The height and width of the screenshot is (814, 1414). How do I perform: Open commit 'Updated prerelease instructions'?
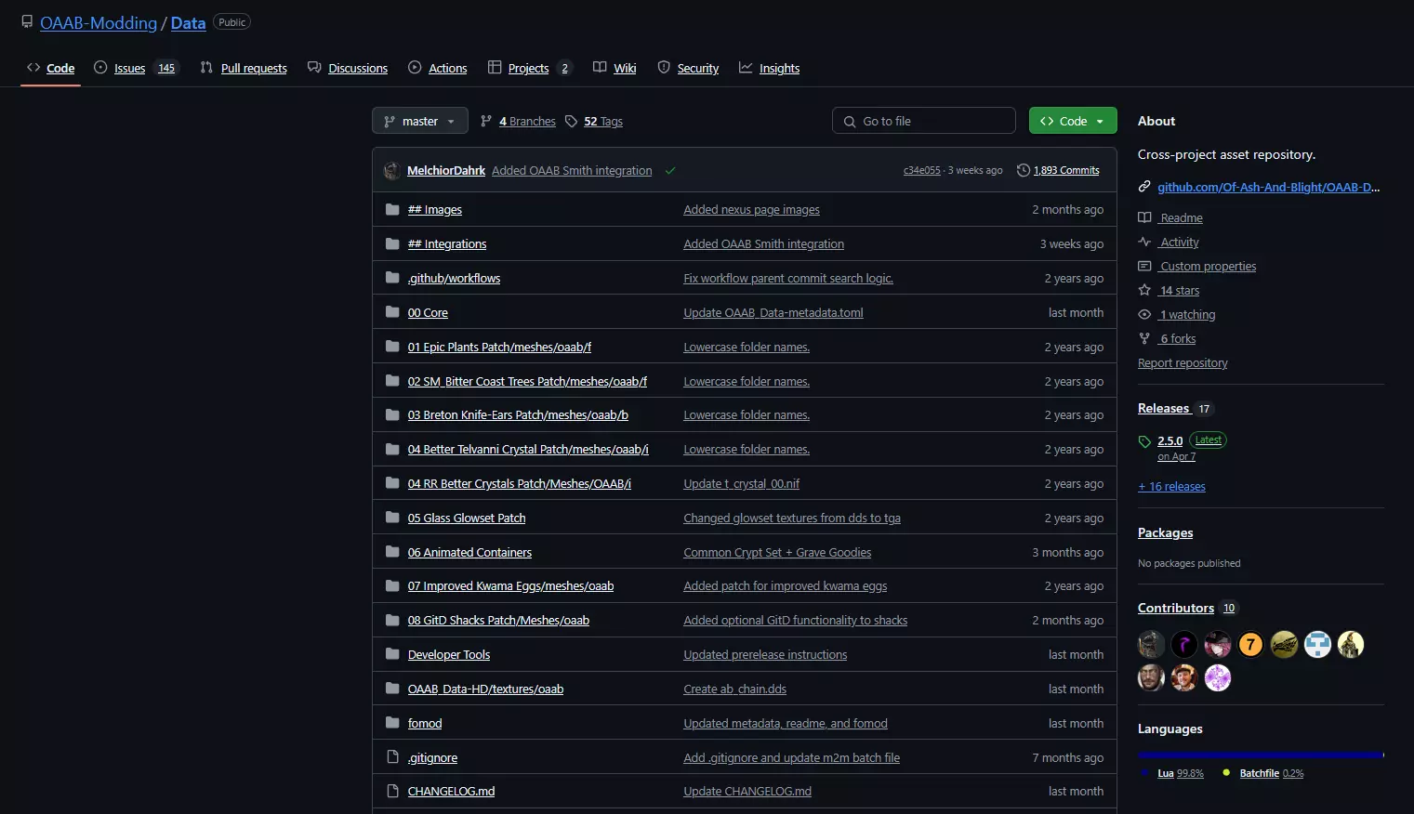click(x=765, y=655)
